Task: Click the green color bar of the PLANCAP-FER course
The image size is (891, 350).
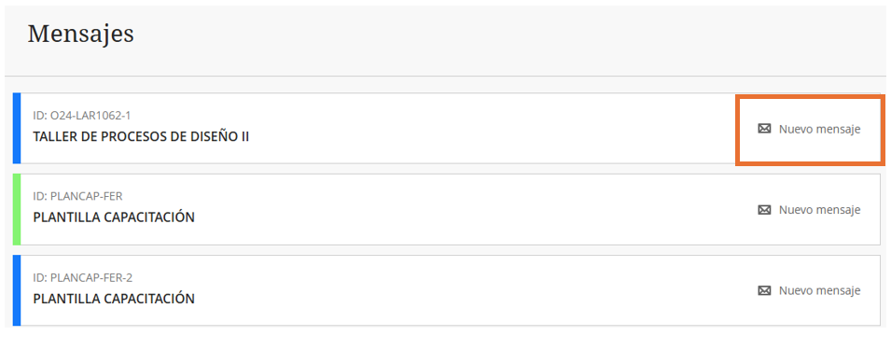Action: 17,209
